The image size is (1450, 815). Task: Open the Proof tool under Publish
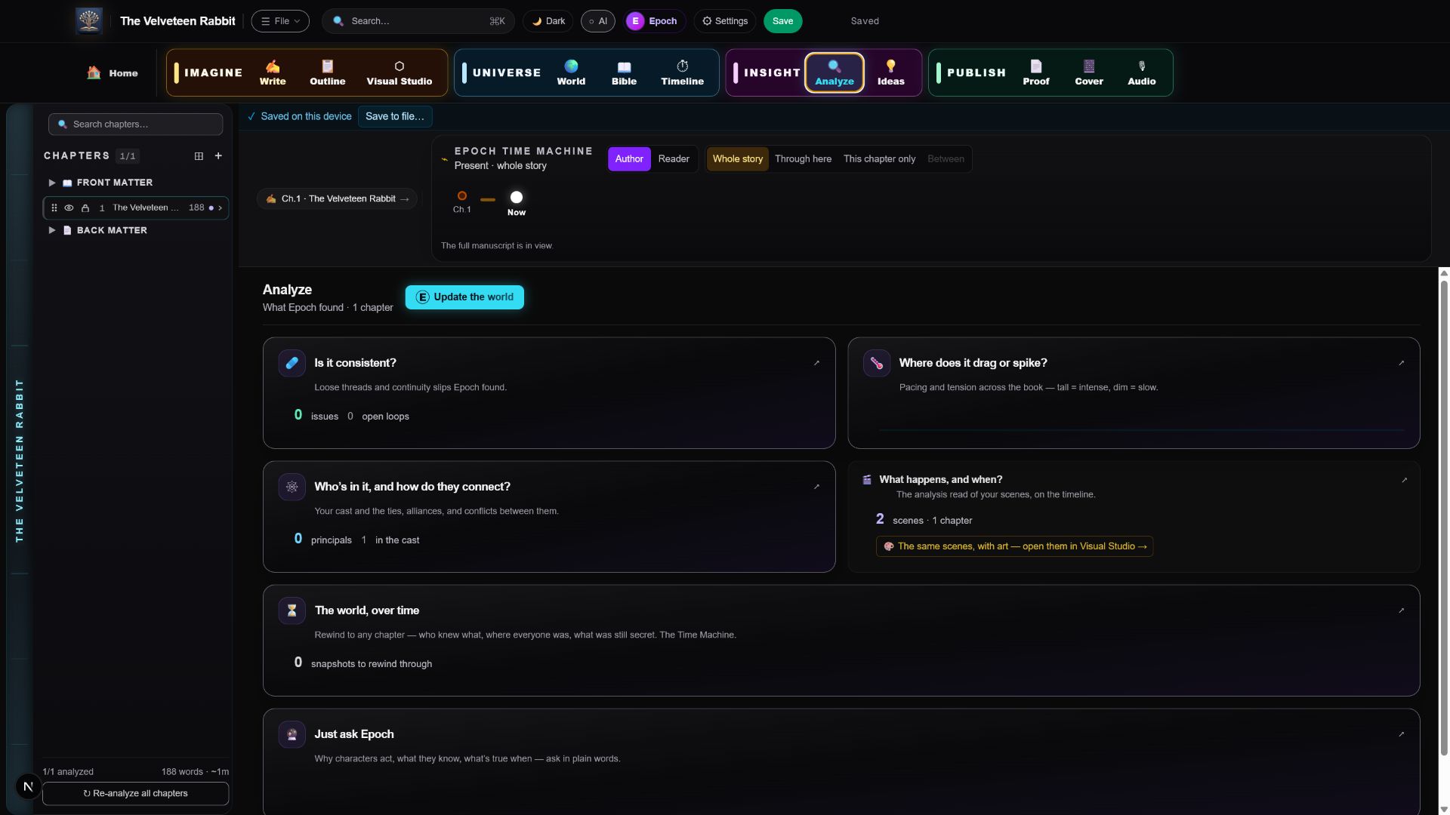tap(1036, 72)
